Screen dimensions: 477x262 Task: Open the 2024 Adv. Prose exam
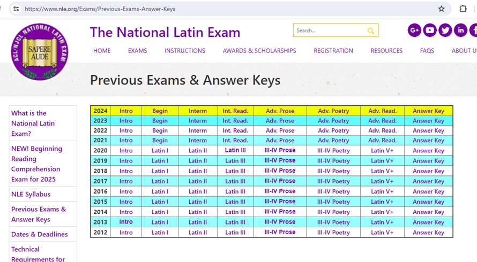[x=280, y=111]
